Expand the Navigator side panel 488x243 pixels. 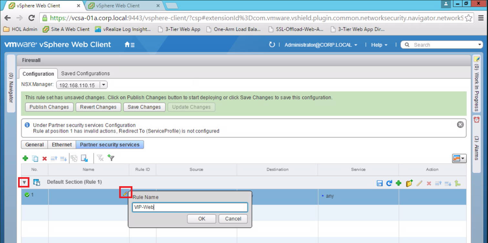[x=11, y=83]
